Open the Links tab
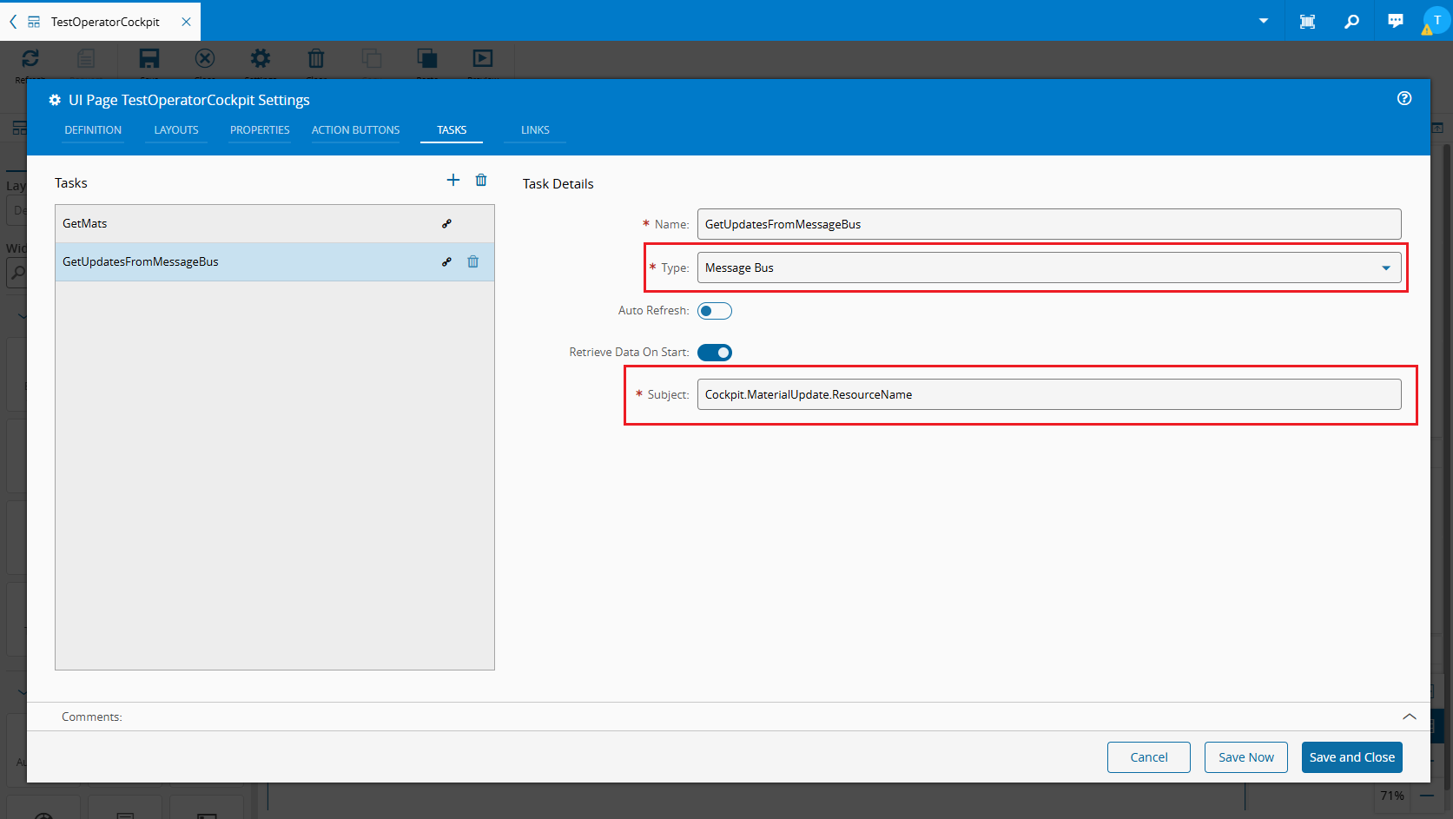 point(535,130)
